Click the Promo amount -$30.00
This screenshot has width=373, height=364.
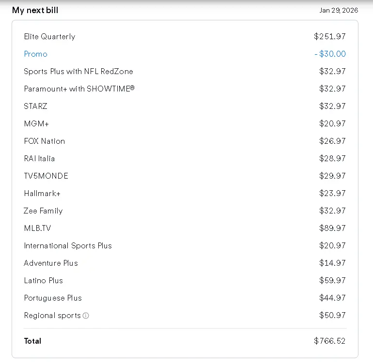(330, 54)
